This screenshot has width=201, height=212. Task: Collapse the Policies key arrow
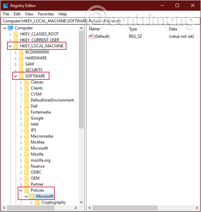(x=21, y=190)
